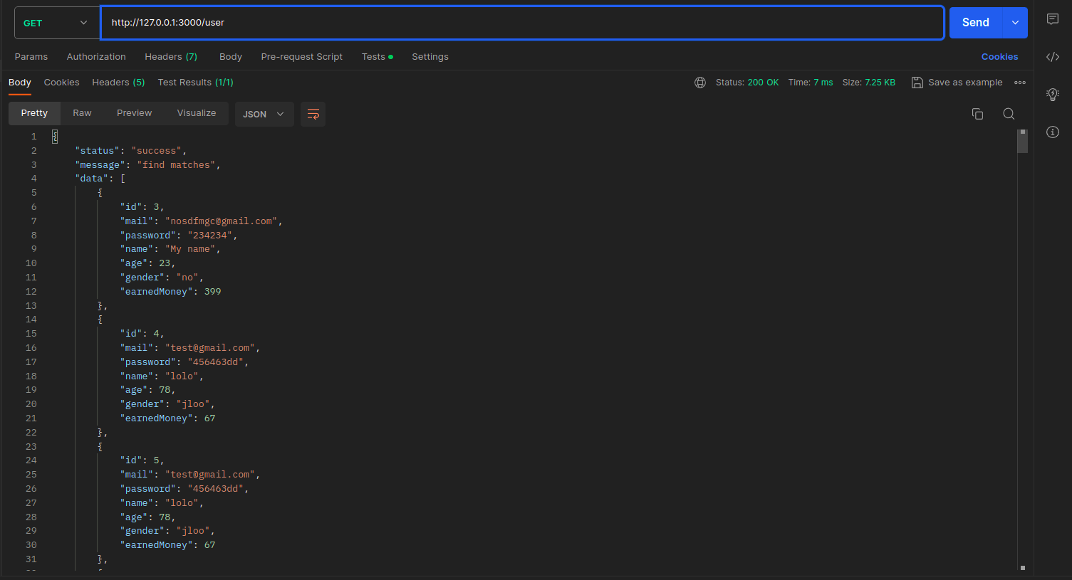Screen dimensions: 1072x580
Task: Open the response Headers (5) tab
Action: point(118,82)
